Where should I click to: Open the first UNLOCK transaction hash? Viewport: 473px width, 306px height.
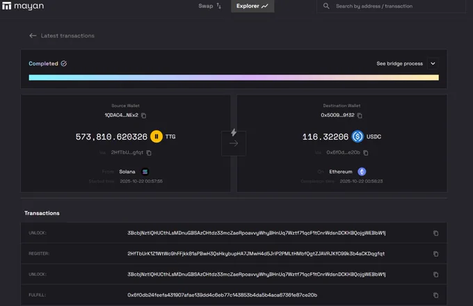257,233
